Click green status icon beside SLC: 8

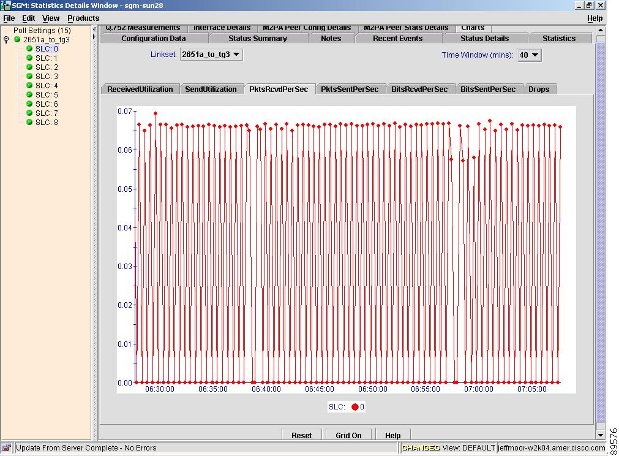(29, 123)
